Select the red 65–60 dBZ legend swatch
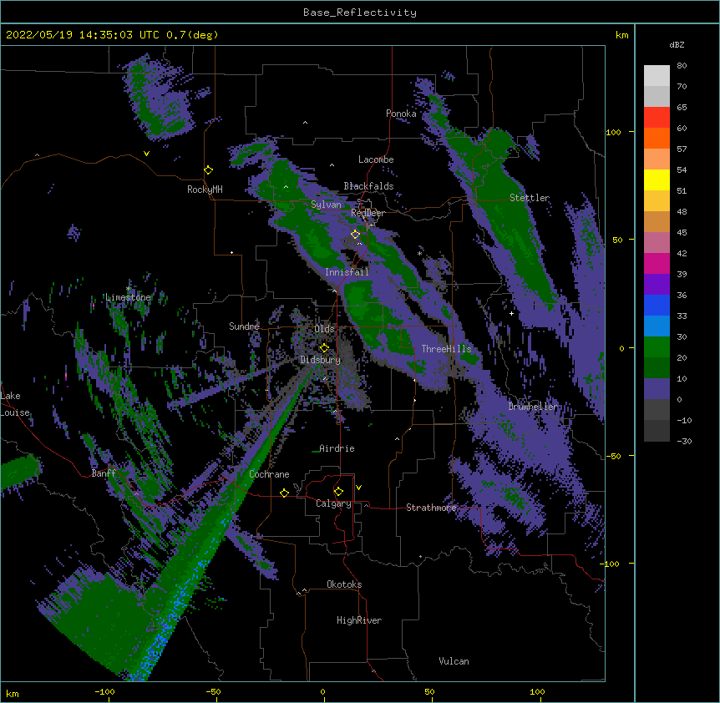Screen dimensions: 720x703 tap(657, 118)
